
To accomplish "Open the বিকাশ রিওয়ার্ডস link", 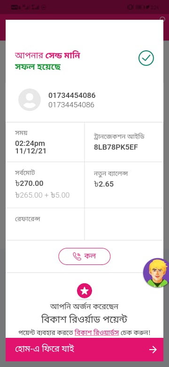I will tap(97, 333).
